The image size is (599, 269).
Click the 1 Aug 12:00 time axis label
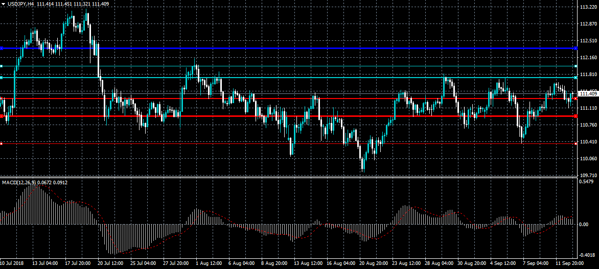pos(209,263)
